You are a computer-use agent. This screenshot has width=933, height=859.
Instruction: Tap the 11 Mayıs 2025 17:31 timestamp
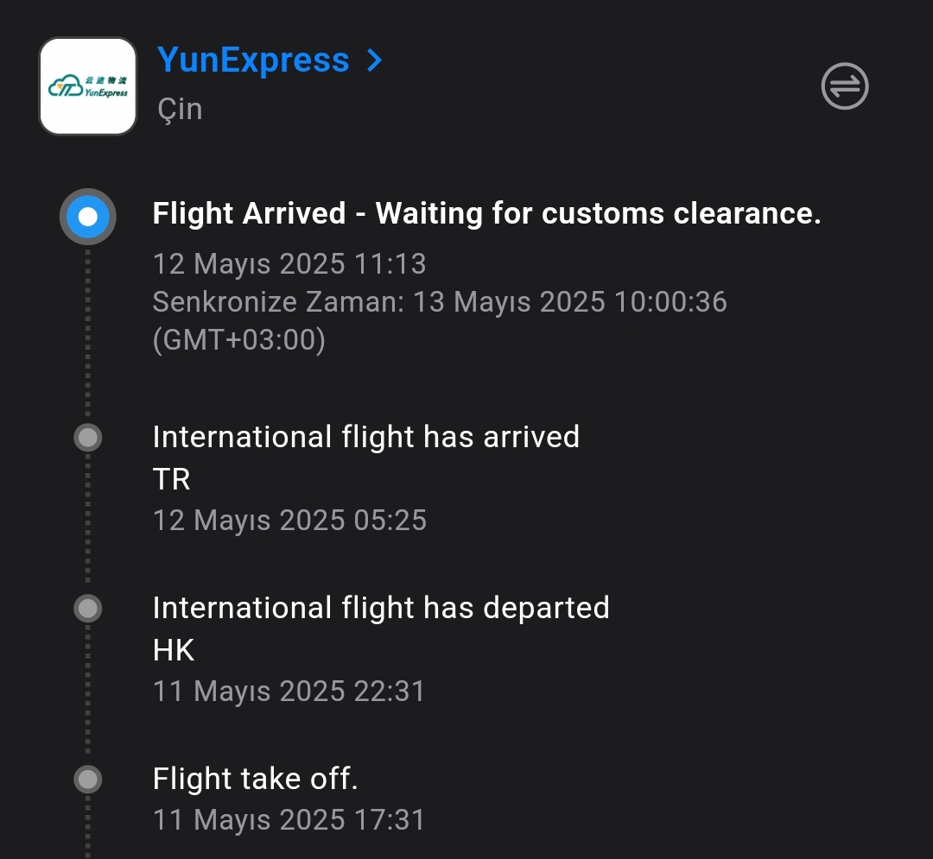click(x=289, y=819)
